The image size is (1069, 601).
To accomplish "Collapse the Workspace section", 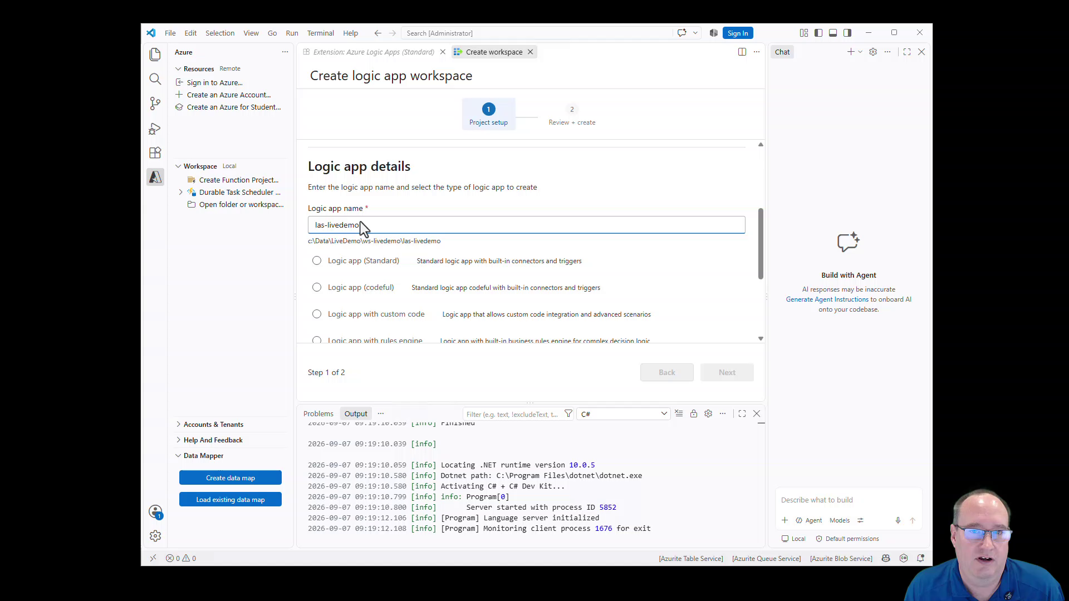I will 178,166.
